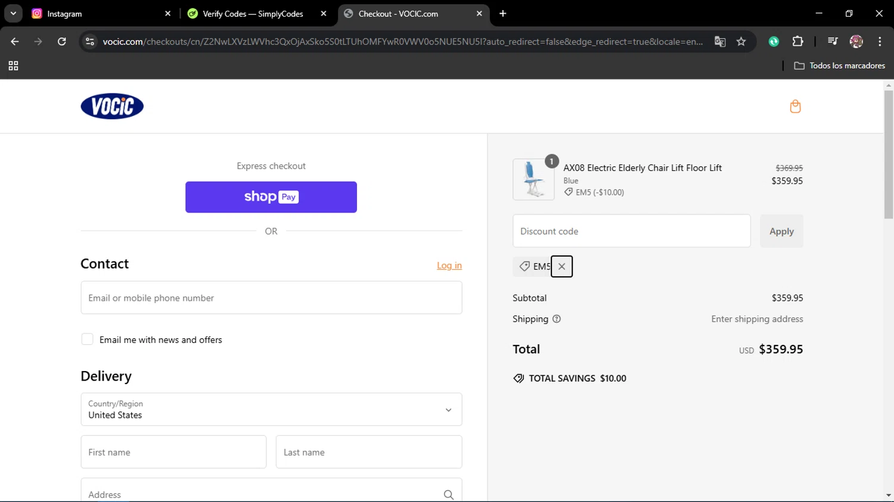
Task: Click the AX08 Electric Elderly Chair Lift title
Action: click(642, 168)
